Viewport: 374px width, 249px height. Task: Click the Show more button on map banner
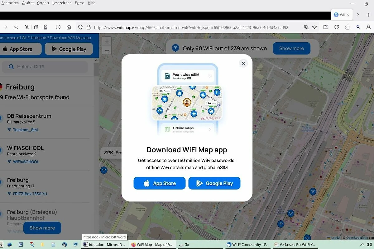click(291, 48)
